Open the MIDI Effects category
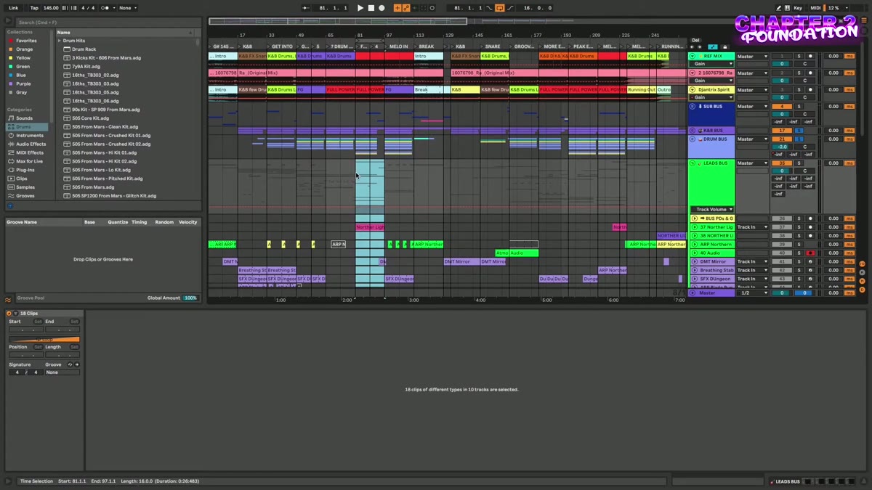This screenshot has height=490, width=872. pyautogui.click(x=30, y=152)
